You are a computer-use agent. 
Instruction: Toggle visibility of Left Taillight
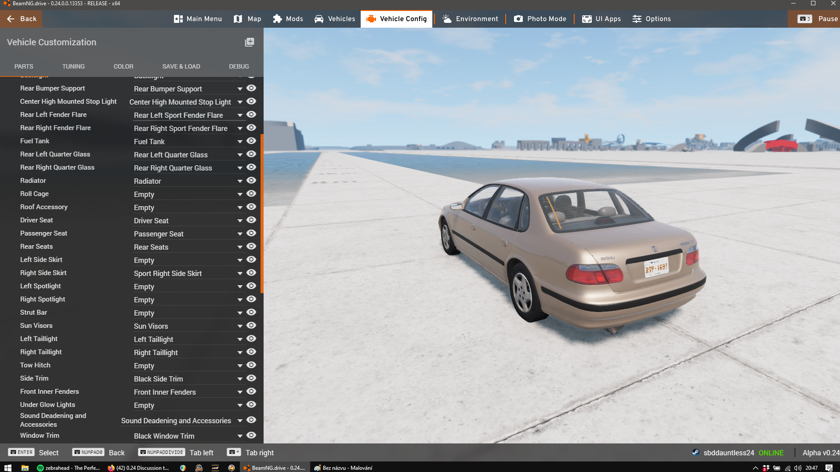coord(251,338)
